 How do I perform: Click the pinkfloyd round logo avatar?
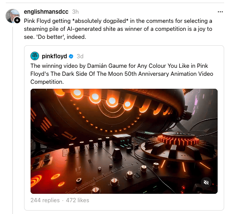[35, 56]
